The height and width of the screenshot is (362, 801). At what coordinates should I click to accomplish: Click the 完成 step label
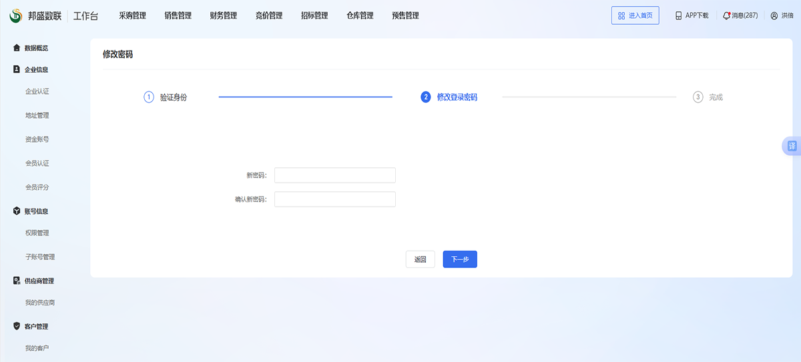coord(716,97)
